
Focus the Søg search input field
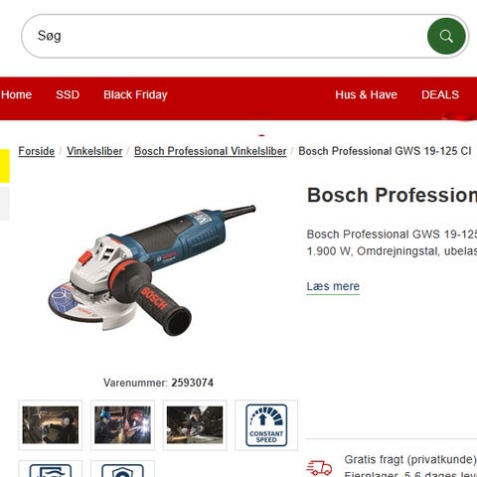[x=226, y=36]
